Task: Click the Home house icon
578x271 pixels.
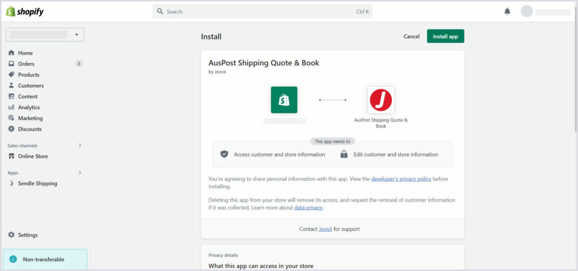Action: tap(11, 53)
